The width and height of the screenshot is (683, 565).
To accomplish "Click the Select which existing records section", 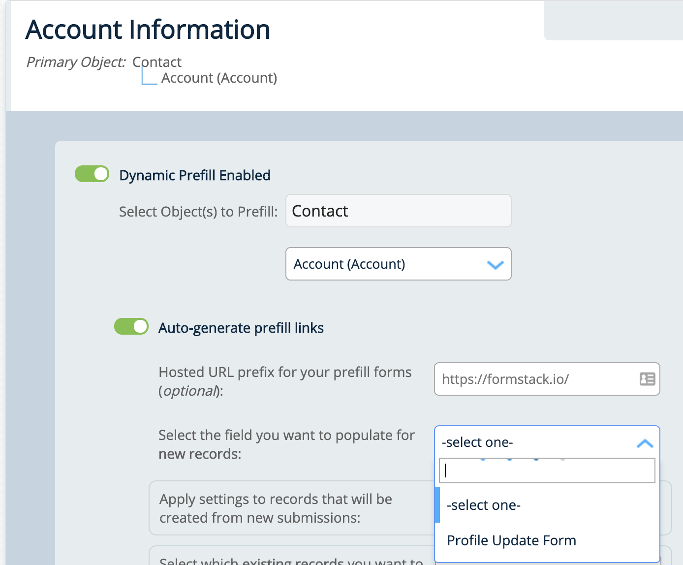I will [290, 559].
